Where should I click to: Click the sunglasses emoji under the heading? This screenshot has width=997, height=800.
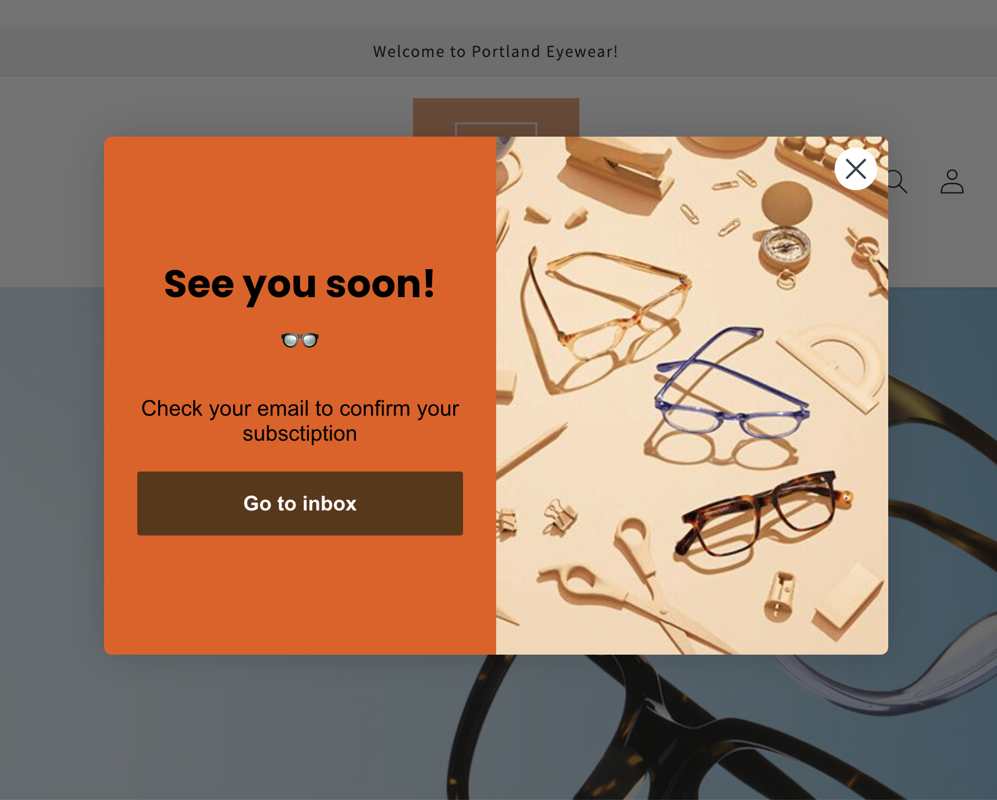[x=300, y=340]
